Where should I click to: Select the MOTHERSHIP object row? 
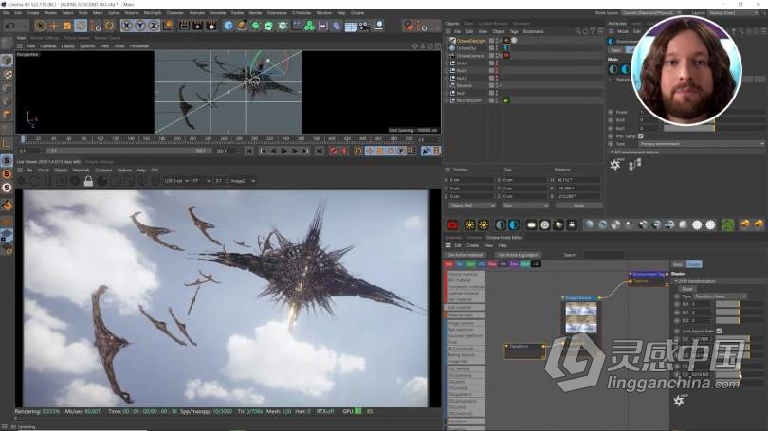click(x=469, y=100)
